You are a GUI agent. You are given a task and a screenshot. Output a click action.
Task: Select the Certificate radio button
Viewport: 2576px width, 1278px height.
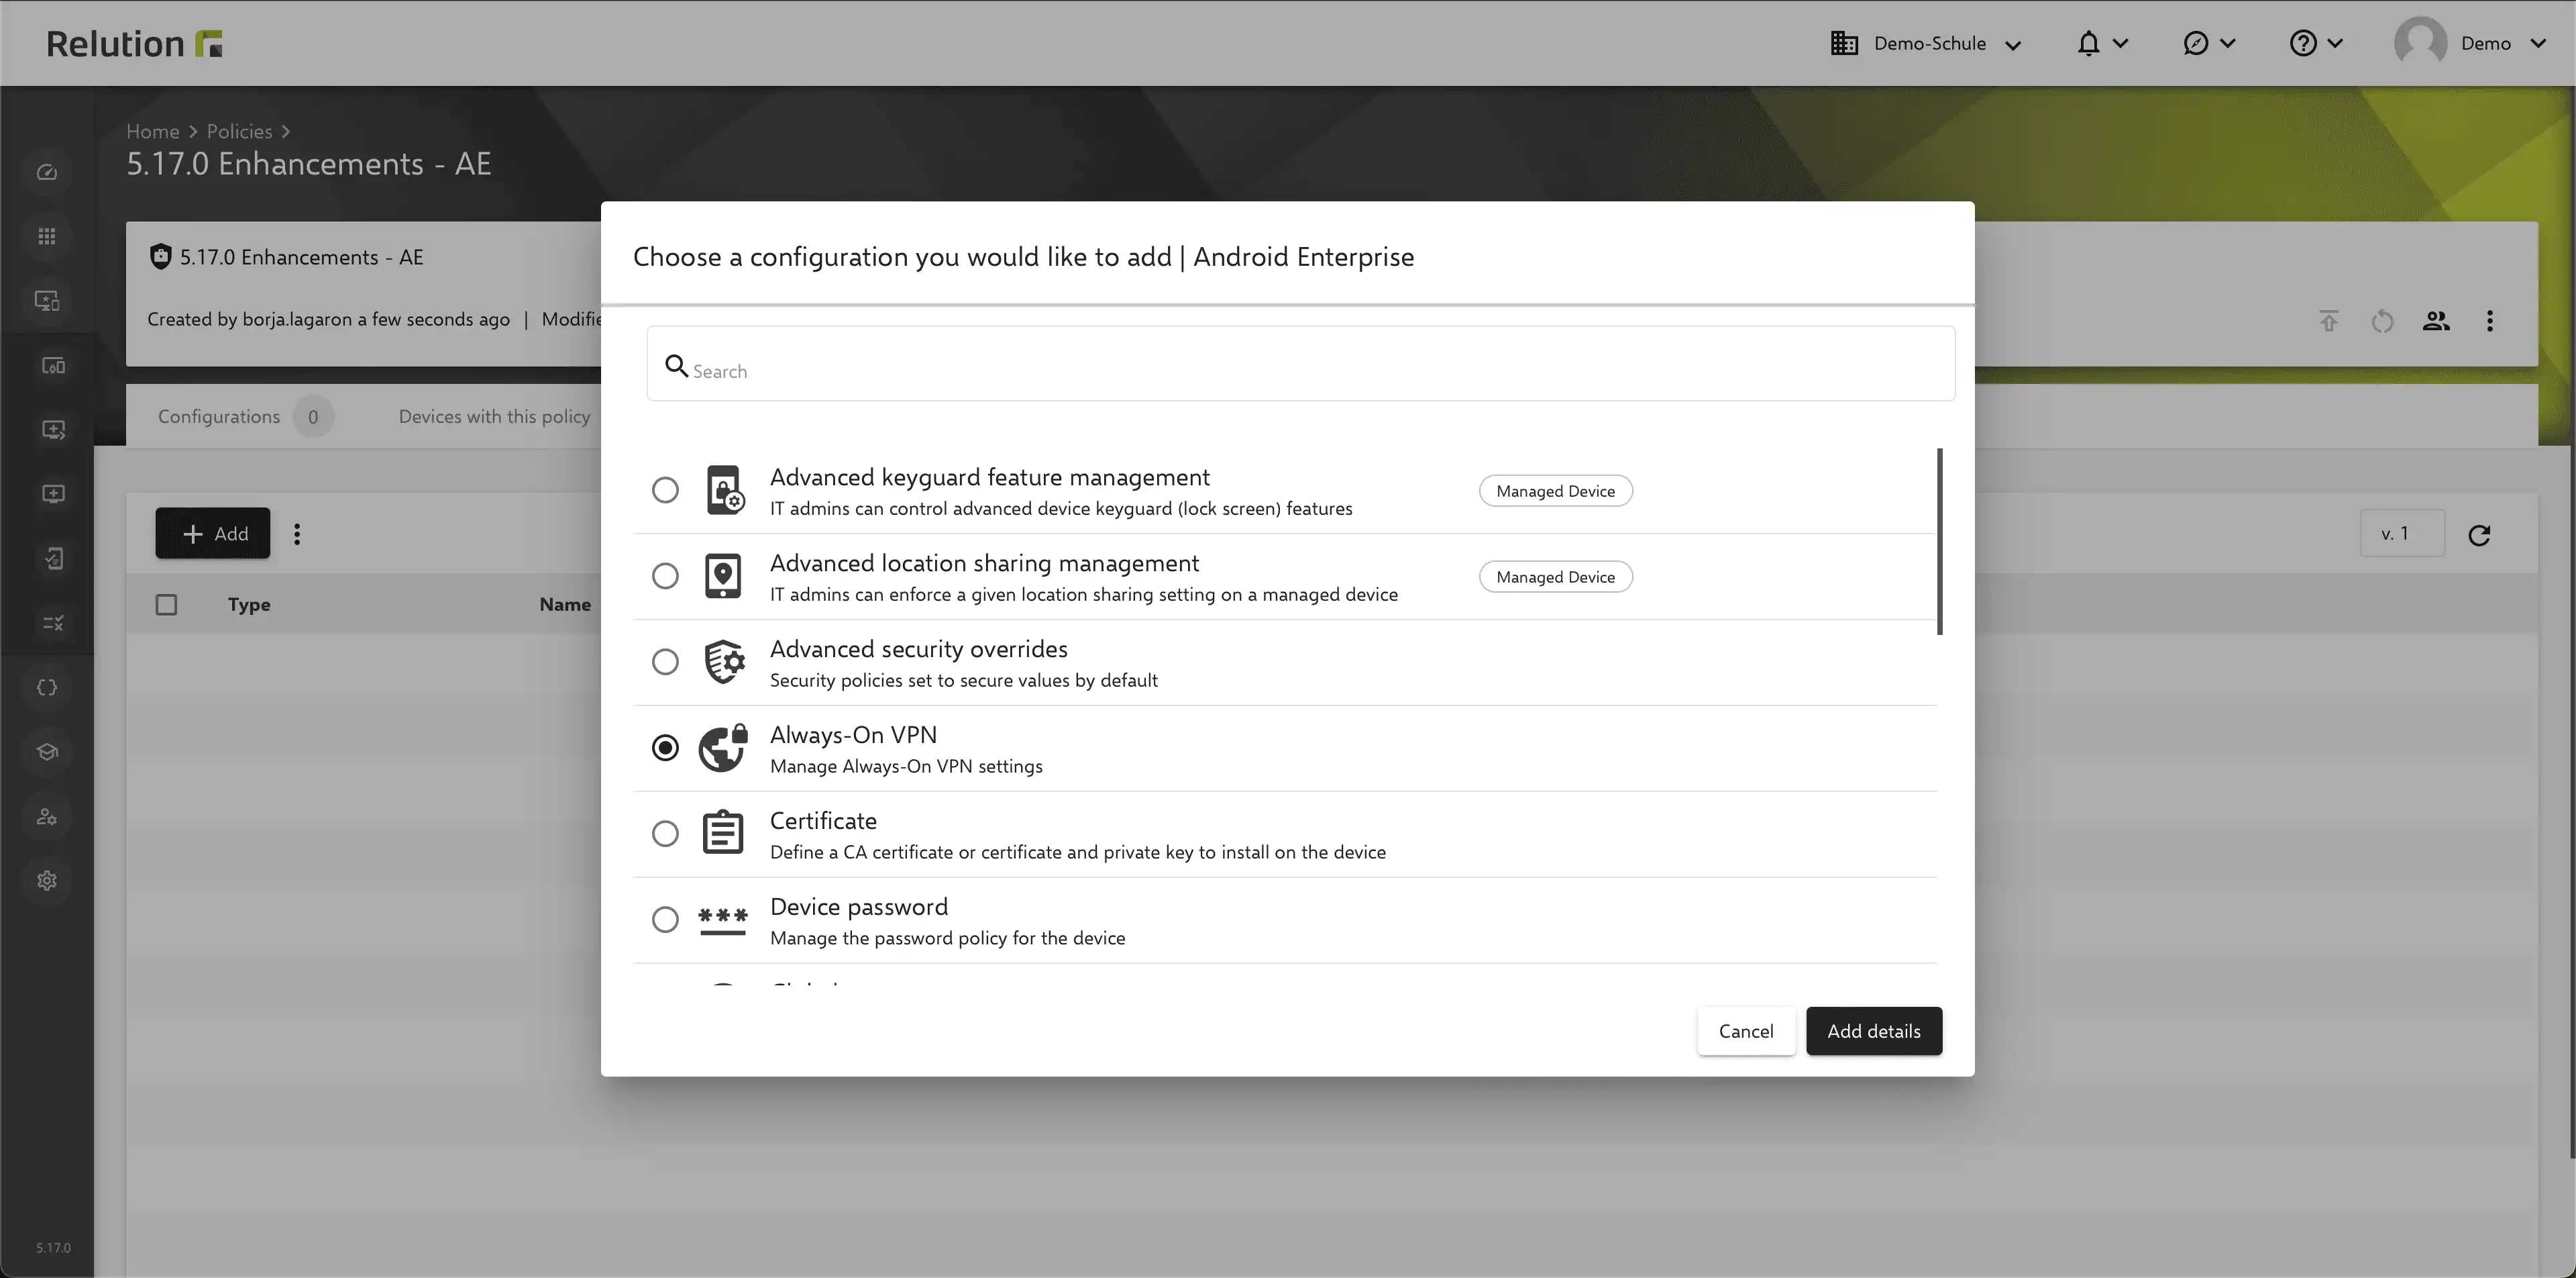[665, 833]
